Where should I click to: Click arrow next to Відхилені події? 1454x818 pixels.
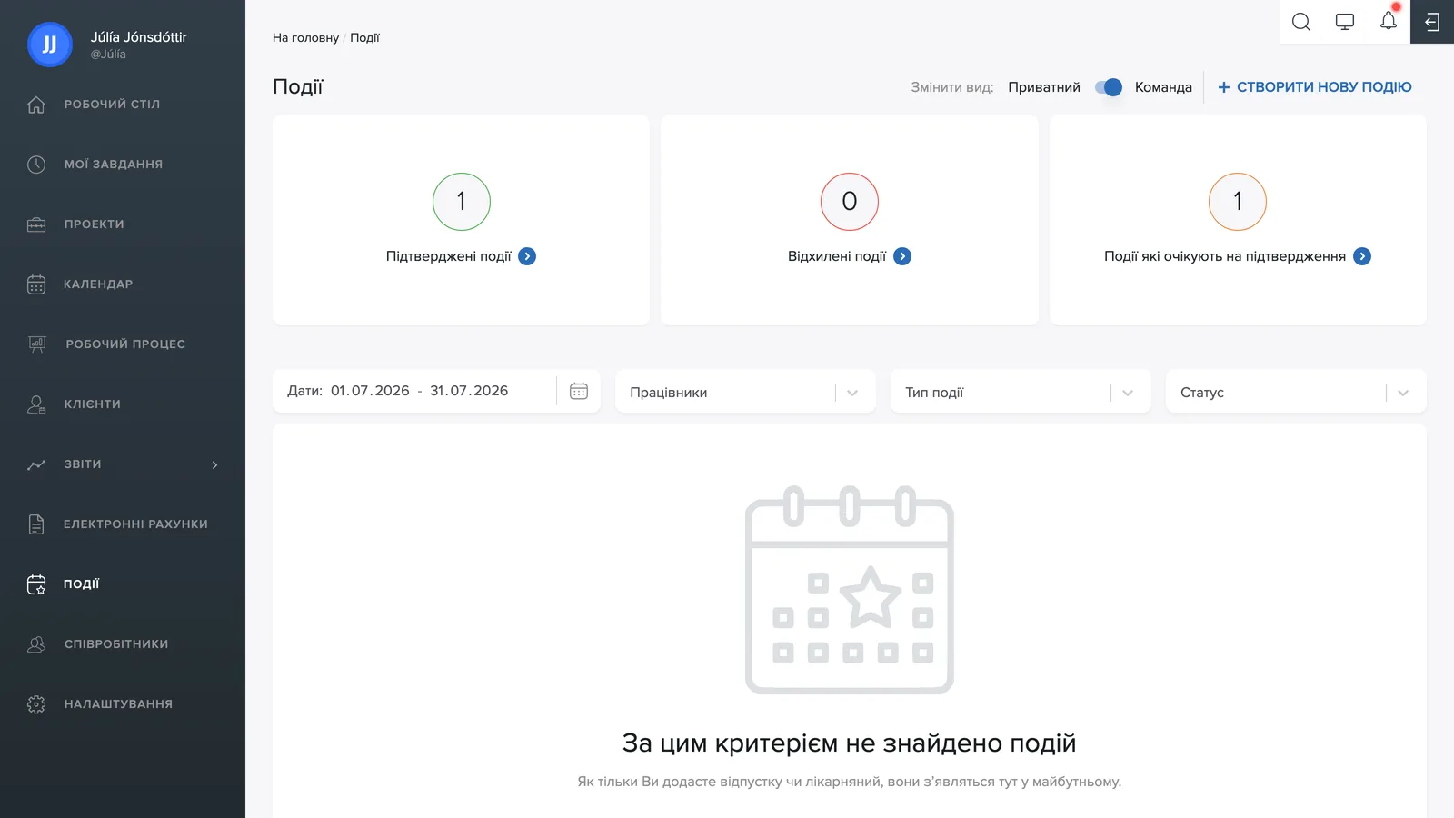[902, 256]
